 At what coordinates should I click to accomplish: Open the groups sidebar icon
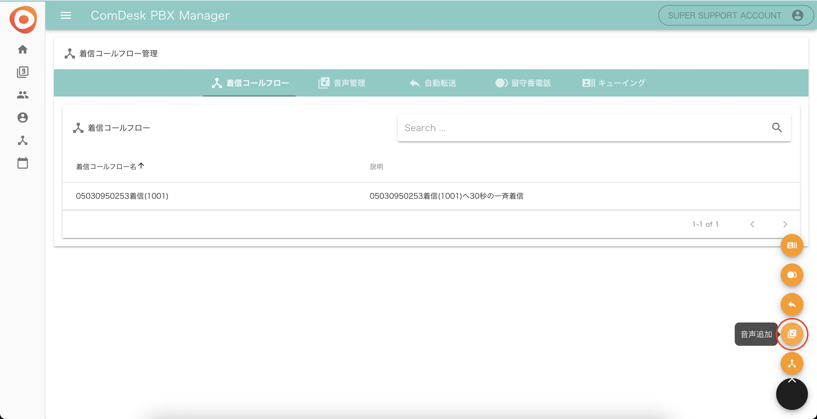22,95
